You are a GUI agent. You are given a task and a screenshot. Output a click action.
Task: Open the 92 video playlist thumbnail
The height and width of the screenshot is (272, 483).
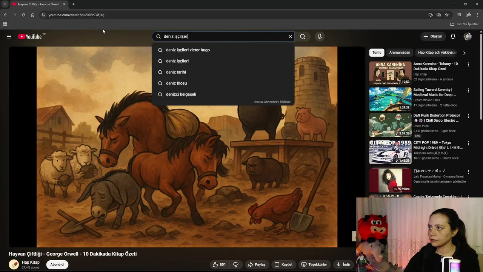tap(390, 180)
